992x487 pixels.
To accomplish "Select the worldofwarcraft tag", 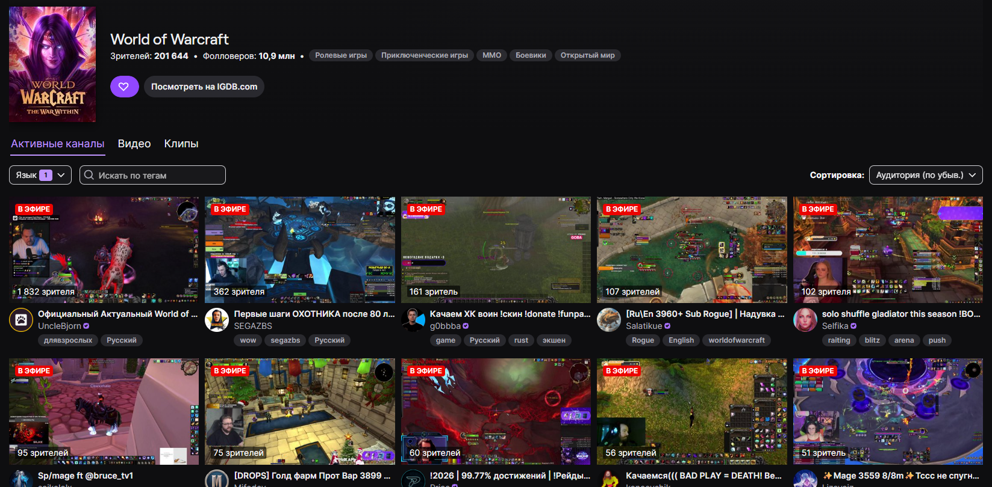I will click(737, 340).
